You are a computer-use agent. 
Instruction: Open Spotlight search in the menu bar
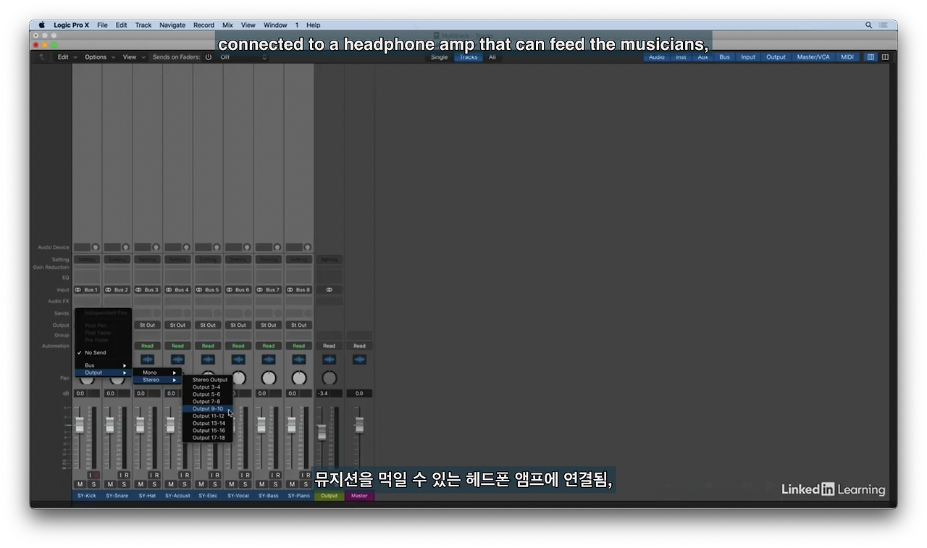[868, 25]
